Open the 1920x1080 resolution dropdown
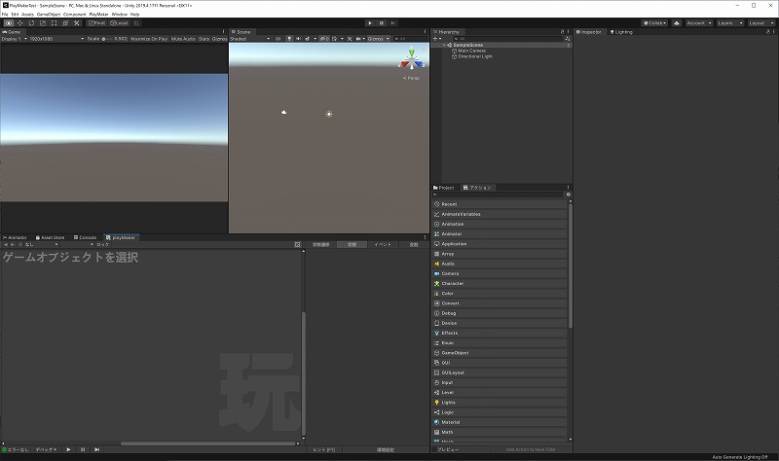Viewport: 779px width, 461px height. (56, 39)
